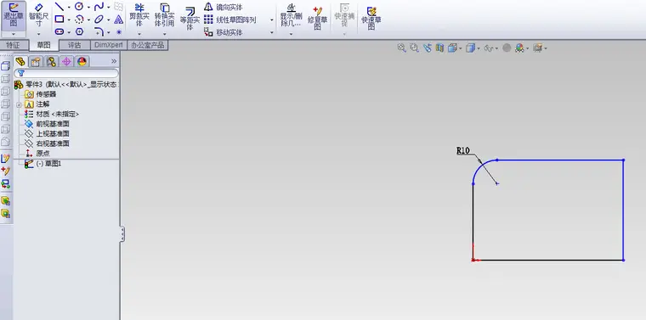Click the Move Entities (移动实体) tool
This screenshot has height=320, width=646.
[x=224, y=32]
